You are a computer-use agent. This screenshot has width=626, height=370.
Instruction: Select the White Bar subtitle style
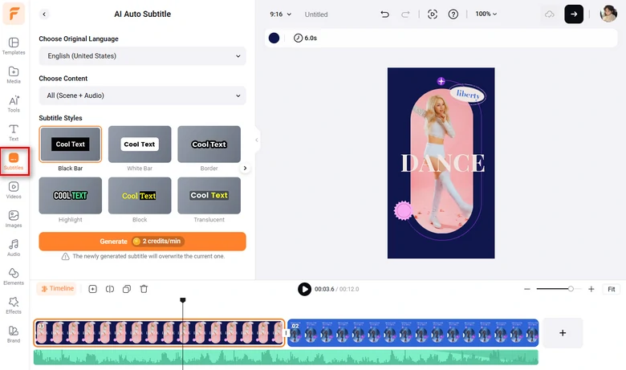[x=140, y=144]
